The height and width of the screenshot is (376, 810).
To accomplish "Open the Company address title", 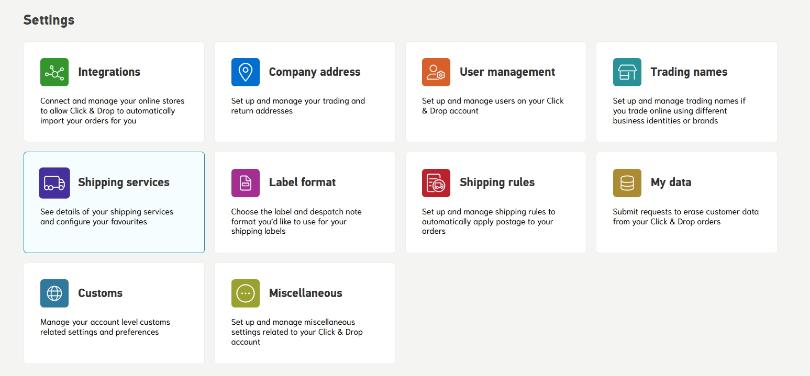I will click(314, 72).
